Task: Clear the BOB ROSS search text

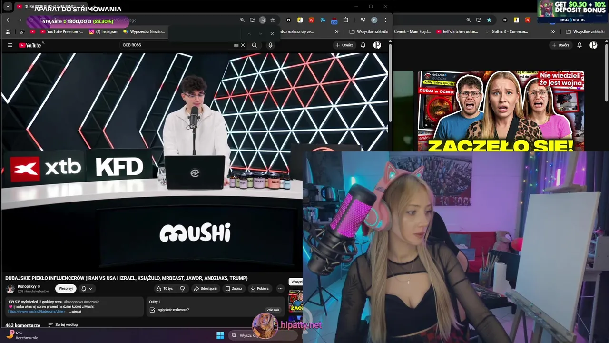Action: (x=243, y=45)
